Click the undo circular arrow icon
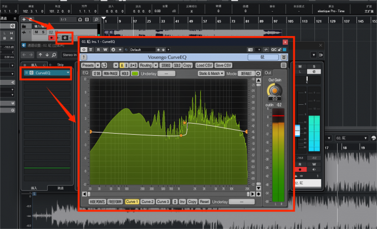 click(104, 65)
